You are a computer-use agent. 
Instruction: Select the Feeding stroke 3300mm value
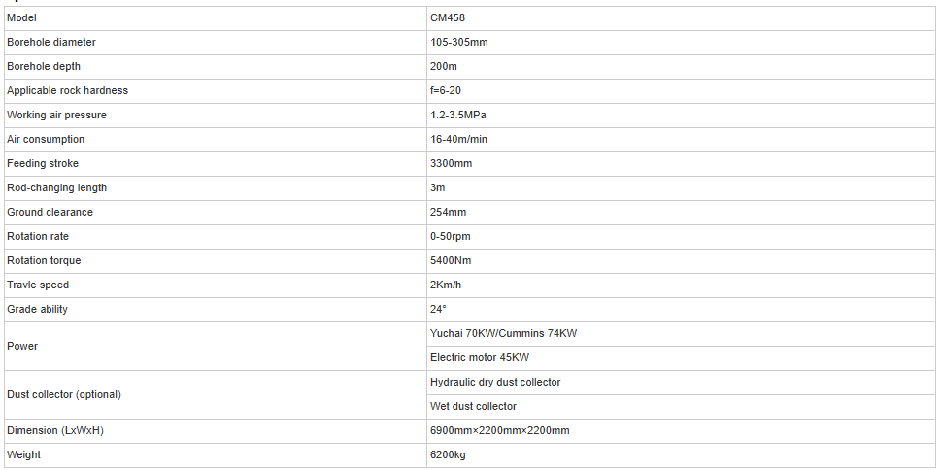(451, 164)
